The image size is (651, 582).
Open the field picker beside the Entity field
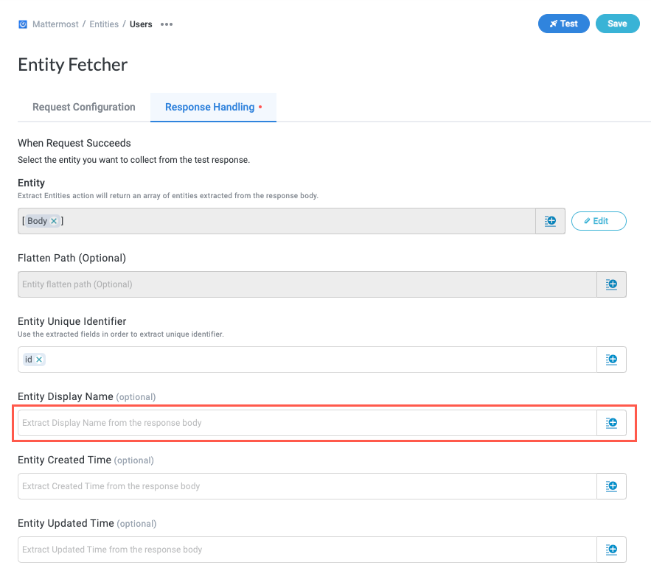tap(550, 220)
